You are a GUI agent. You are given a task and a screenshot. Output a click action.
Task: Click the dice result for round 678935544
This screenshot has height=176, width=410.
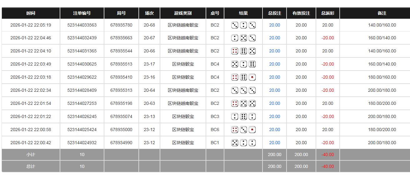[x=243, y=51]
